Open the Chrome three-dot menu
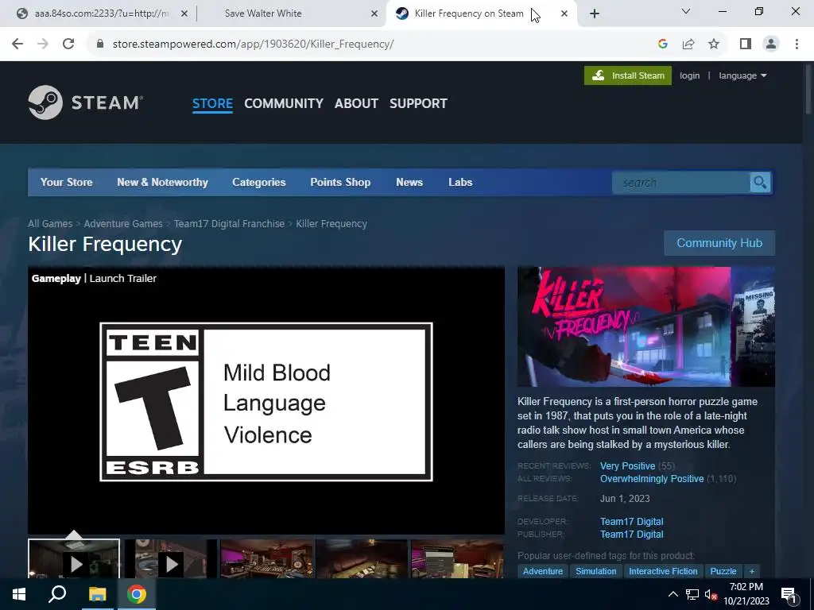 pyautogui.click(x=797, y=44)
